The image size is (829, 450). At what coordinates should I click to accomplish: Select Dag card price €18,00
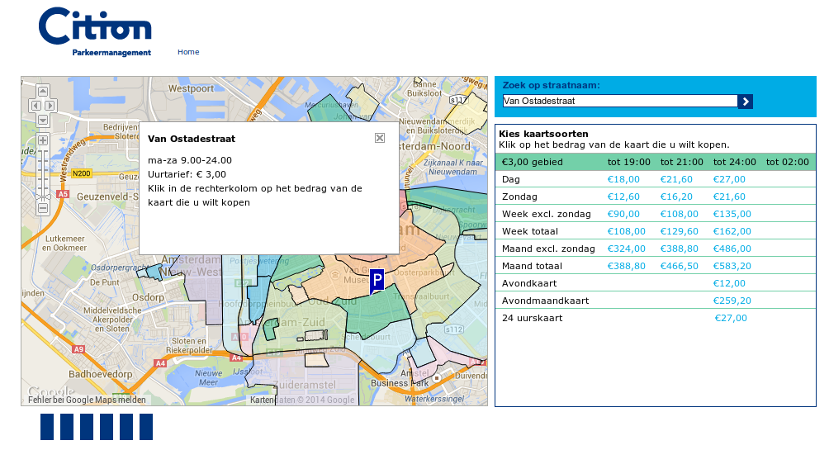point(623,179)
